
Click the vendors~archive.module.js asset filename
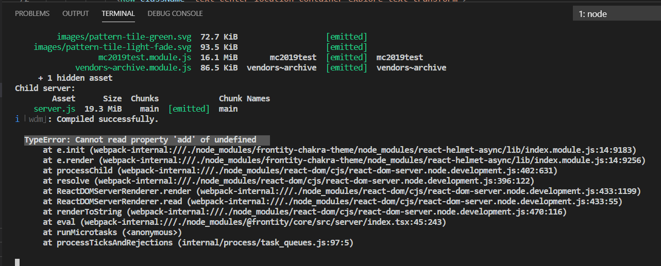click(x=133, y=68)
